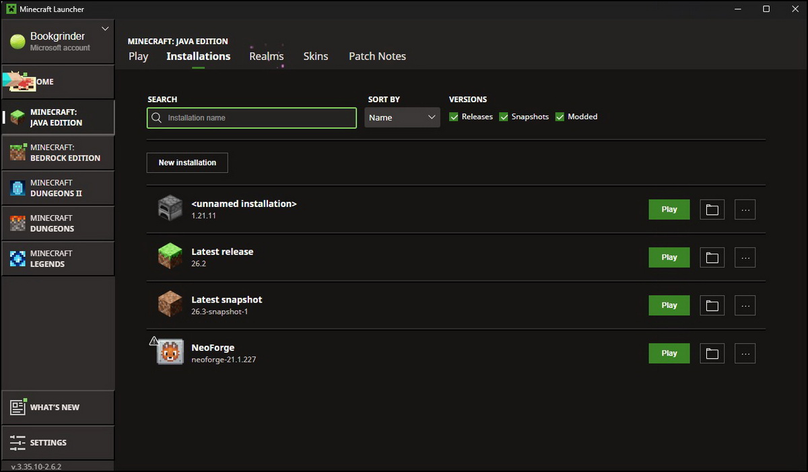Select Minecraft: Bedrock Edition in sidebar
The height and width of the screenshot is (472, 808).
[58, 153]
